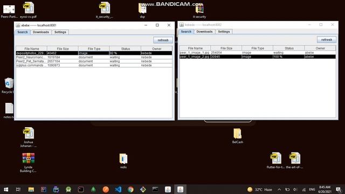Select the sqlplus commands file row
The image size is (345, 194).
[x=94, y=65]
